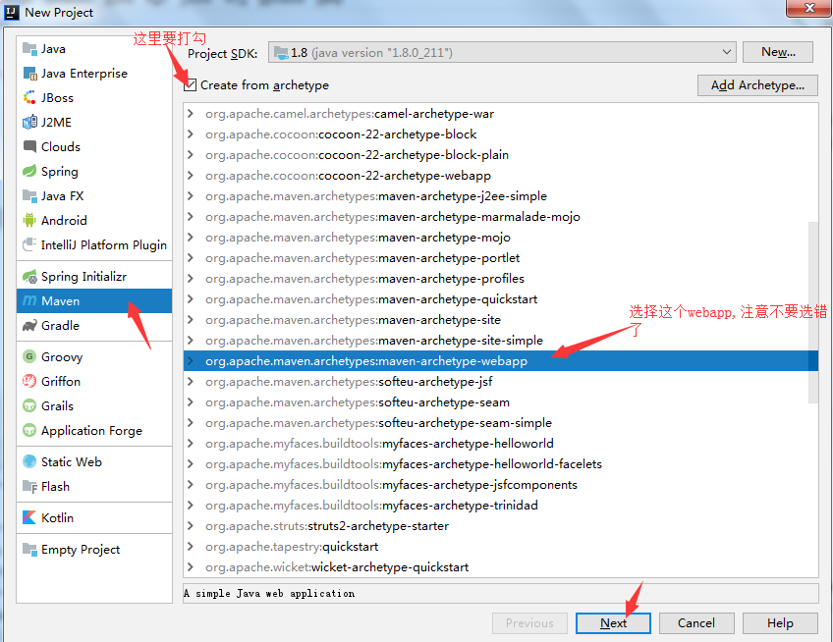Click the Cancel button
The height and width of the screenshot is (642, 833).
pos(696,623)
